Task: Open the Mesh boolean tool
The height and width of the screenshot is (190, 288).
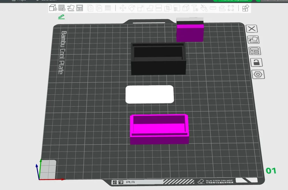Action: 168,8
